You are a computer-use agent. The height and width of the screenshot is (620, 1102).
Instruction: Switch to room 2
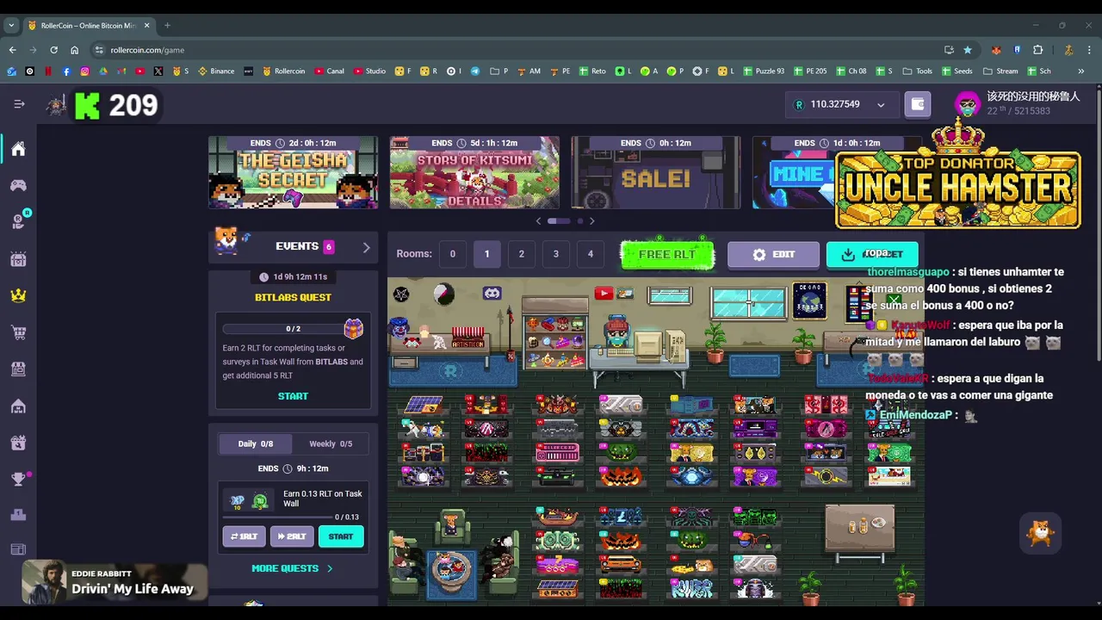[521, 254]
